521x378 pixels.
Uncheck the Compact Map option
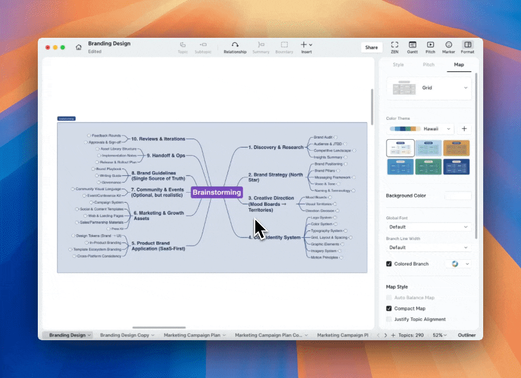coord(389,308)
